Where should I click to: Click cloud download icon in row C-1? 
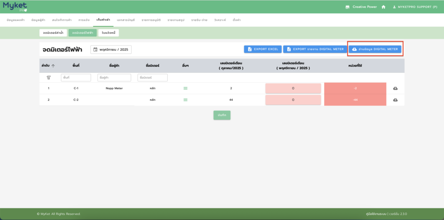pos(395,88)
